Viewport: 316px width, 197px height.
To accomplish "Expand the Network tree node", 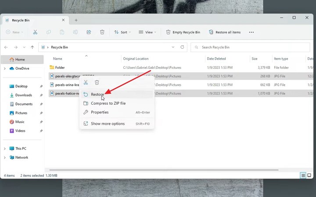I will pos(5,158).
